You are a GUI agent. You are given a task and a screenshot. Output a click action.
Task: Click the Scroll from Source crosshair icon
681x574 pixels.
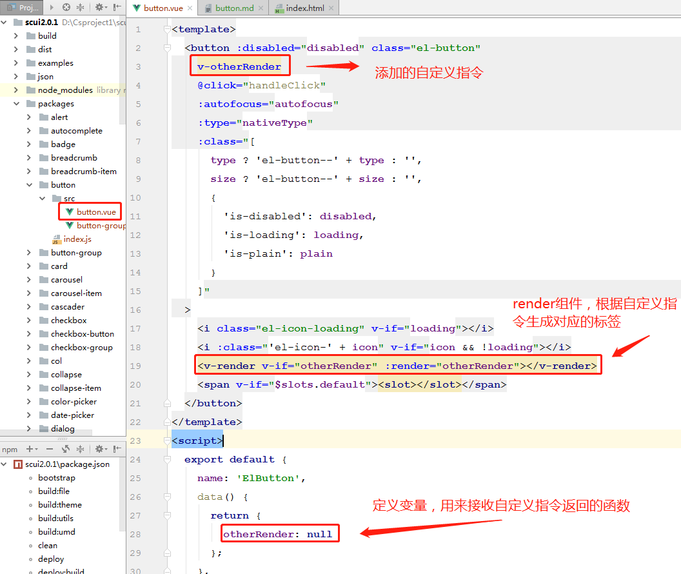(66, 7)
